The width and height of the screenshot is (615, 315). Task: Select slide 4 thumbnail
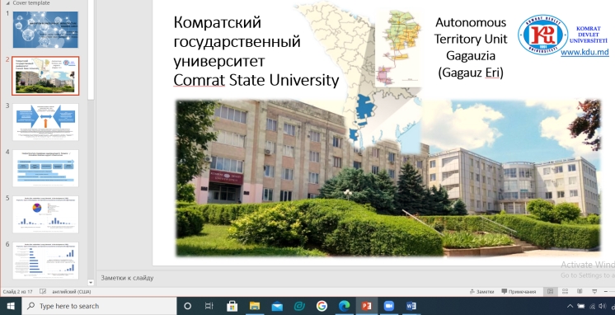point(45,168)
